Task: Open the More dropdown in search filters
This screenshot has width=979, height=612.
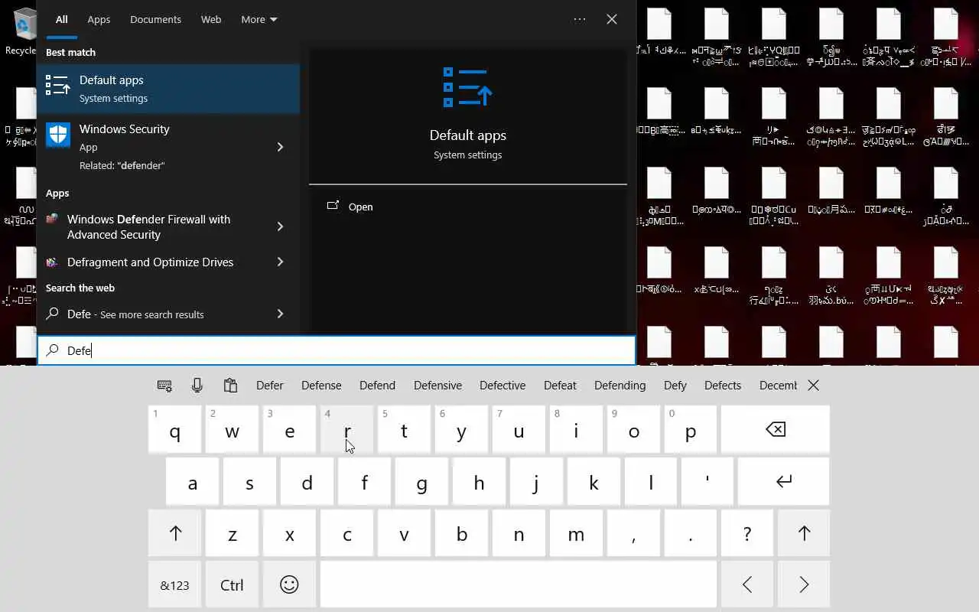Action: pos(259,19)
